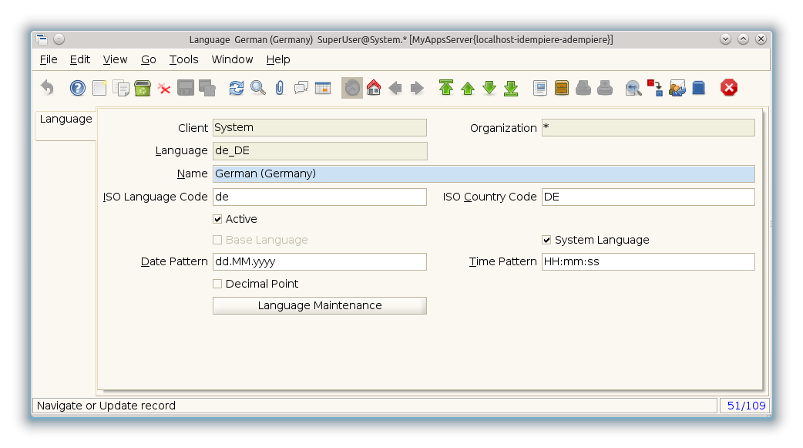Screen dimensions: 803x448
Task: Open the chat speech bubble icon
Action: click(x=301, y=88)
